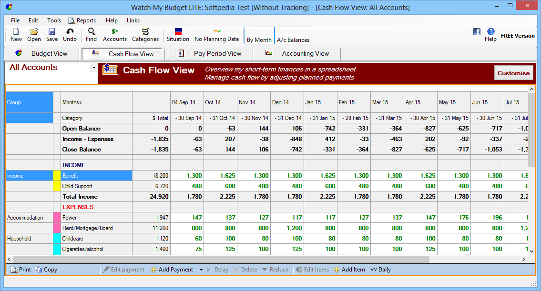Click the Situation toolbar icon
The height and width of the screenshot is (291, 541).
[x=178, y=35]
